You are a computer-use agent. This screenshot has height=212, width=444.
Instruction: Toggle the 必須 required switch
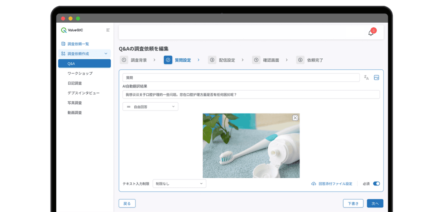376,184
